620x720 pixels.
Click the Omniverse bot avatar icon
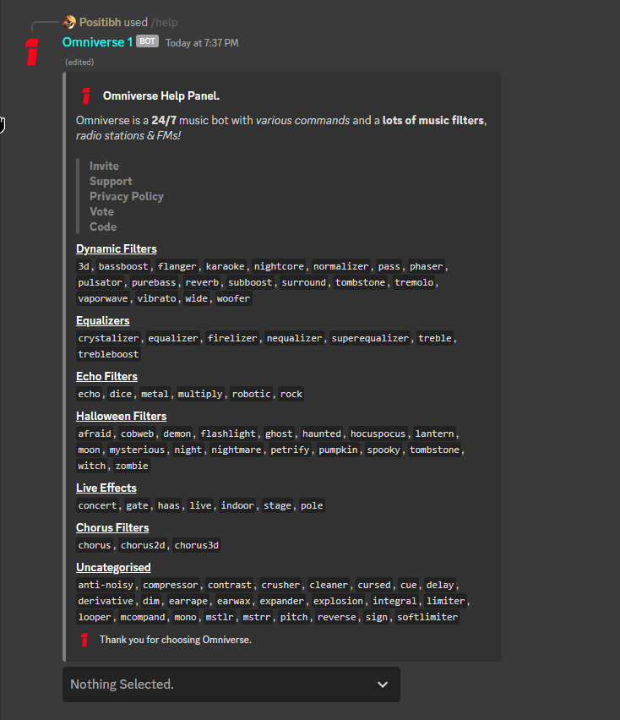point(32,52)
